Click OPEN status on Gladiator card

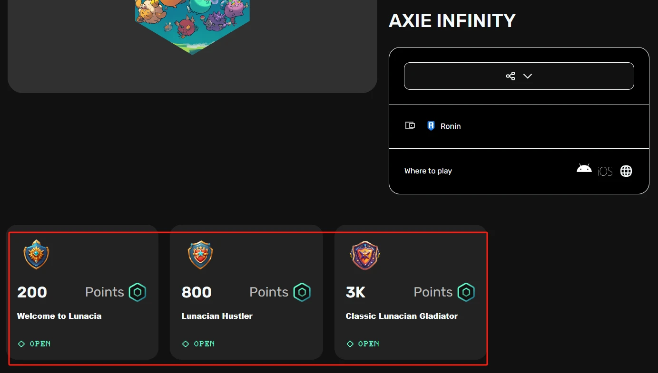(363, 344)
